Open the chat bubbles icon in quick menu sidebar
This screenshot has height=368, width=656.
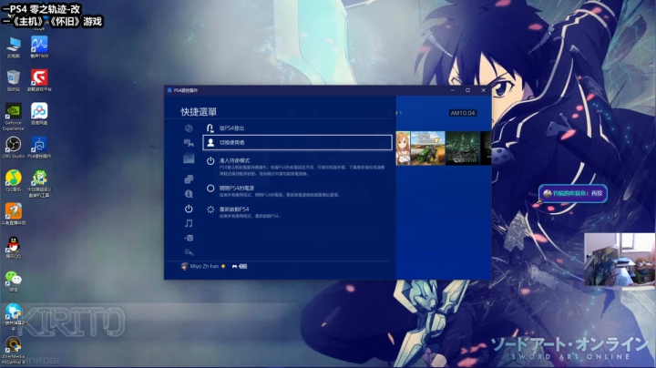(x=189, y=143)
